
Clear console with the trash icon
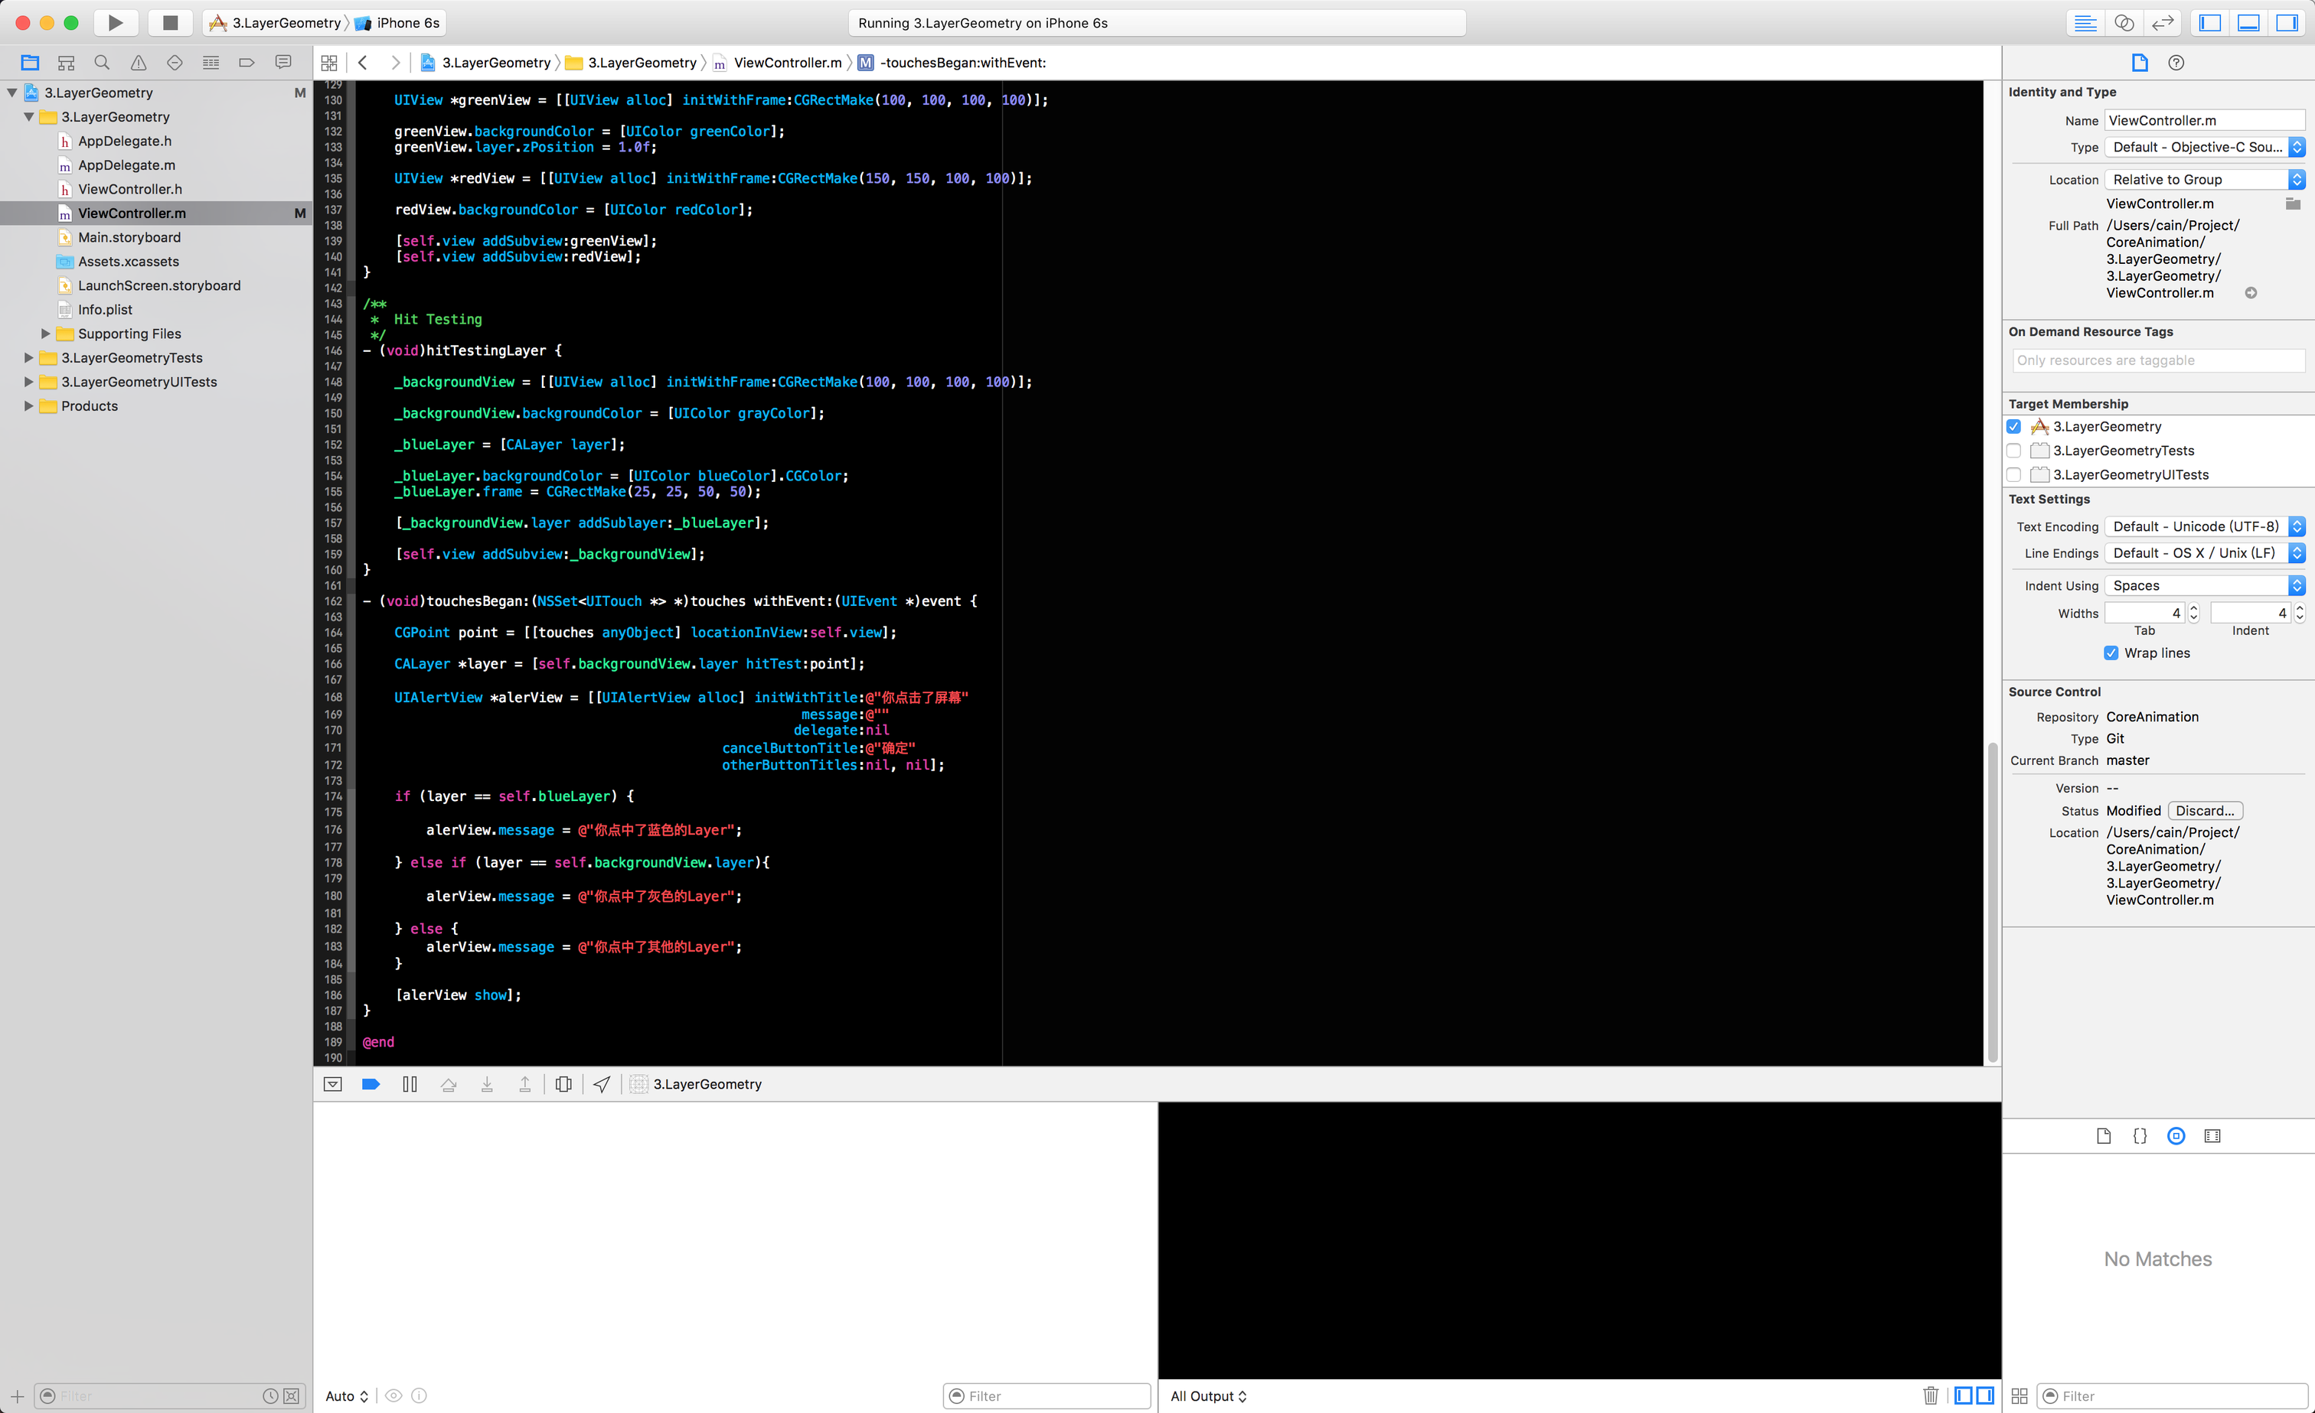pyautogui.click(x=1930, y=1395)
